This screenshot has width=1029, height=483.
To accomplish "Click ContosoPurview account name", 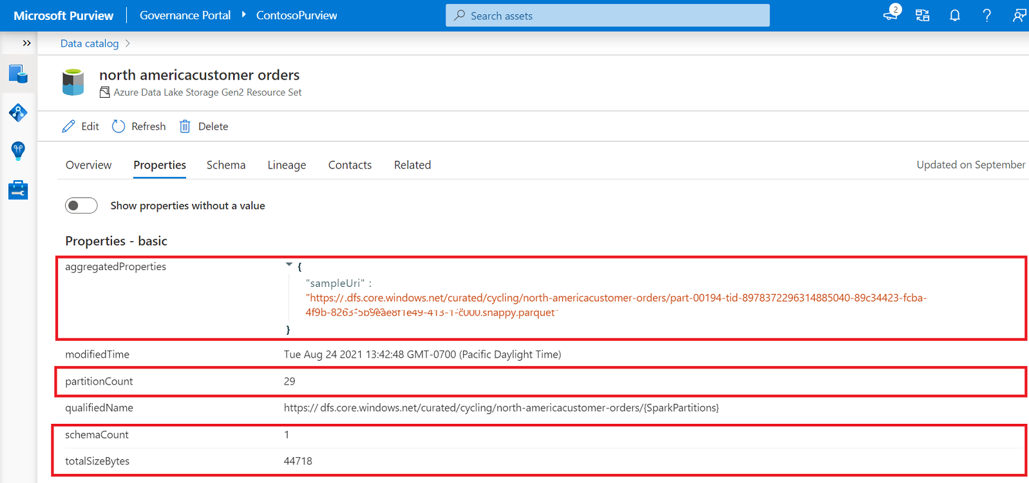I will pyautogui.click(x=296, y=15).
